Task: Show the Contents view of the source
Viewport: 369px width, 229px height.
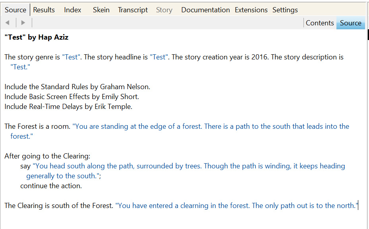Action: pyautogui.click(x=319, y=23)
